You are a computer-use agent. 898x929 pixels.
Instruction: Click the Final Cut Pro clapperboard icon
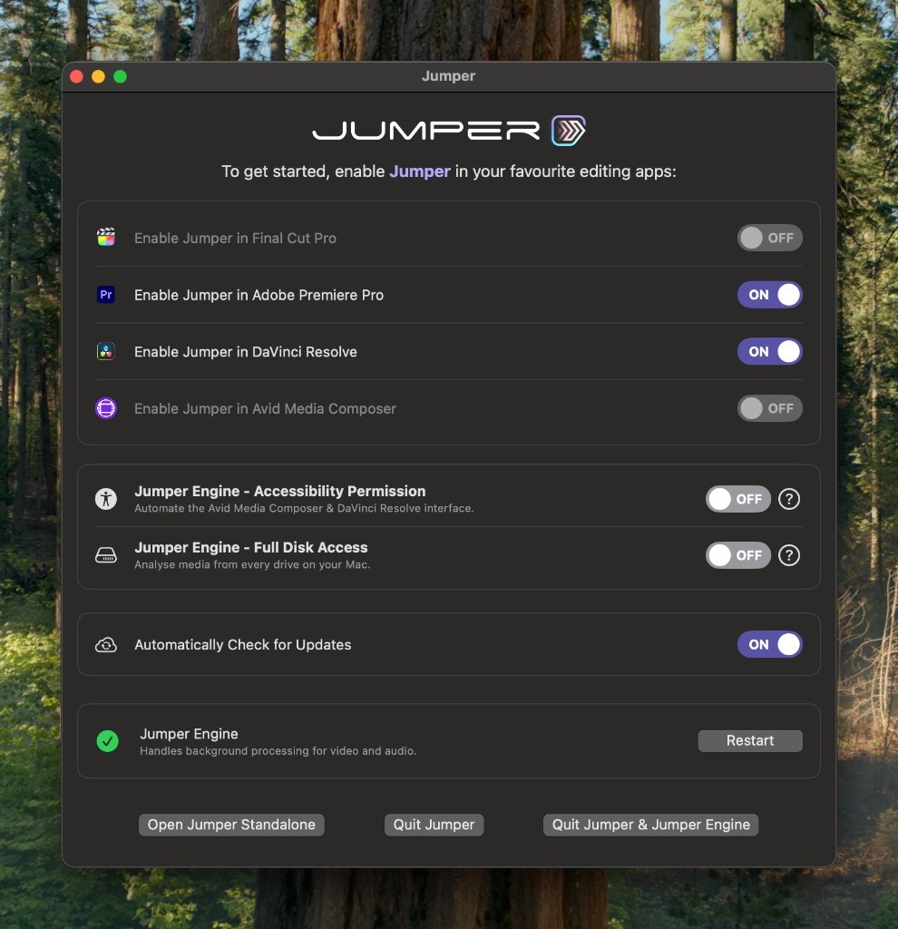click(x=106, y=237)
